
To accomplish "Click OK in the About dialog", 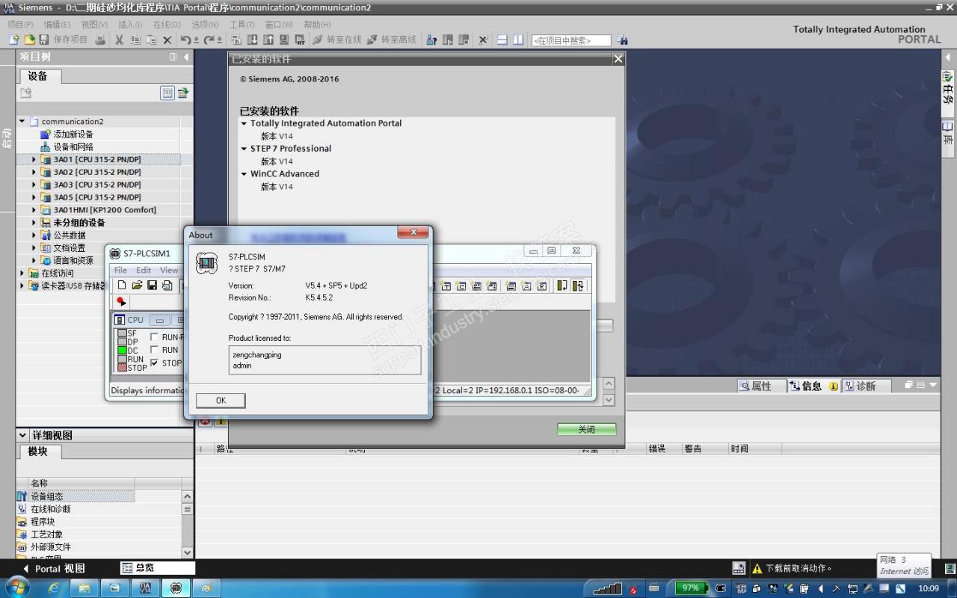I will (x=221, y=401).
